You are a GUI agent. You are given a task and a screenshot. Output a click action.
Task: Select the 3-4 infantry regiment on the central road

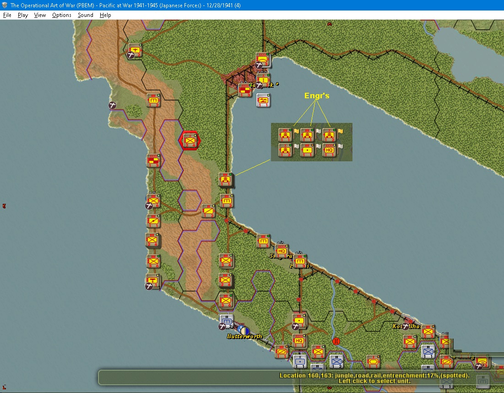(x=226, y=260)
